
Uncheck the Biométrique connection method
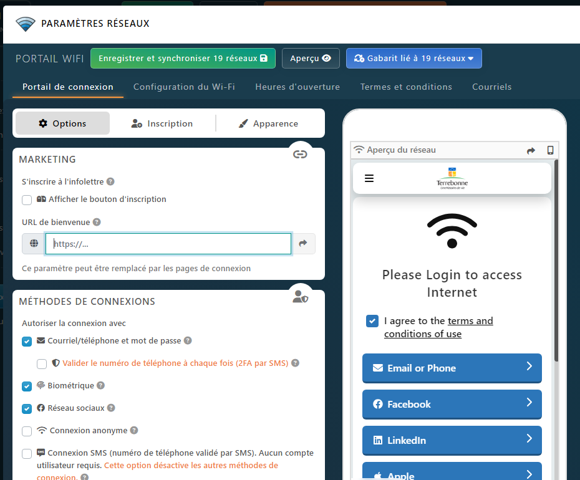(27, 386)
